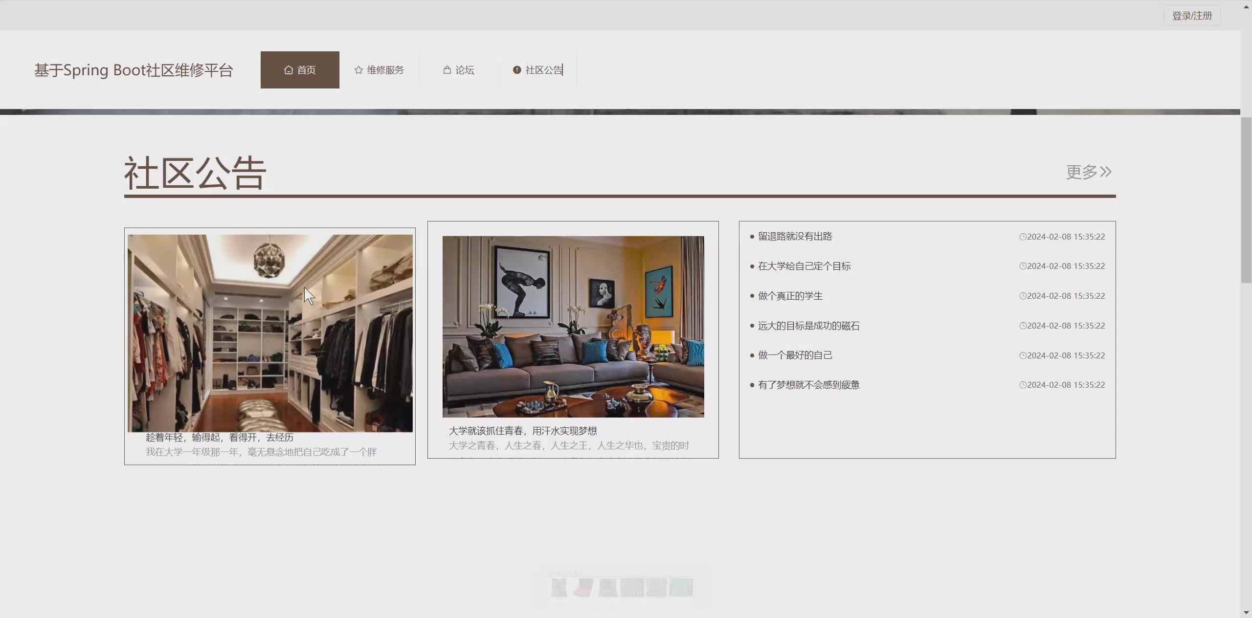The image size is (1252, 618).
Task: Open the living room sofa announcement image
Action: tap(573, 327)
